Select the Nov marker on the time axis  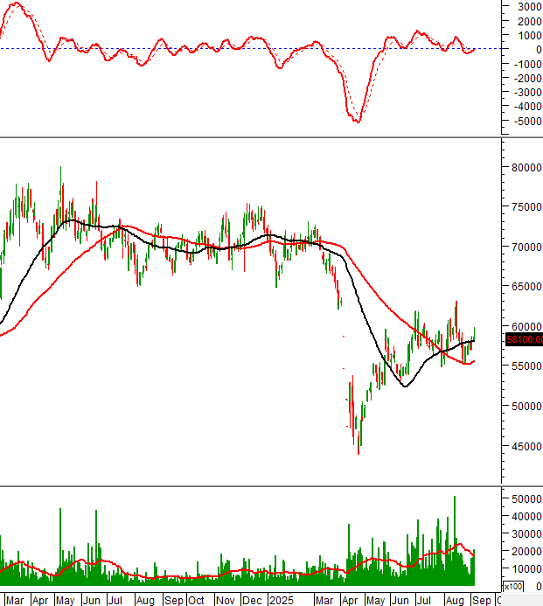[x=226, y=601]
